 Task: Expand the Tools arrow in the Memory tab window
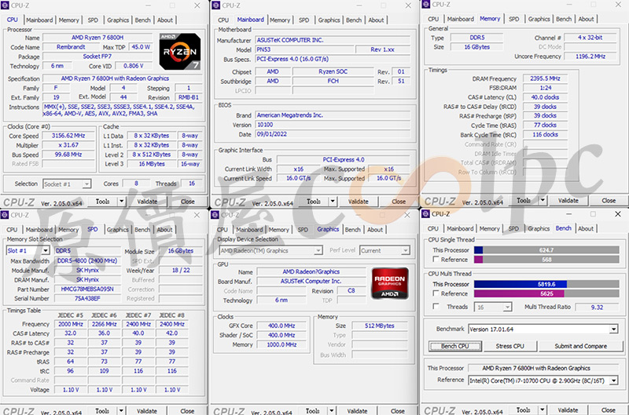[543, 200]
